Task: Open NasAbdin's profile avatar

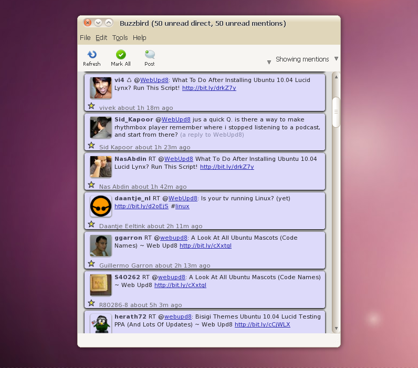Action: [101, 167]
